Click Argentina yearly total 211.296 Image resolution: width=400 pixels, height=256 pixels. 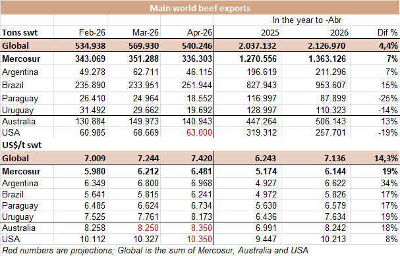click(331, 72)
